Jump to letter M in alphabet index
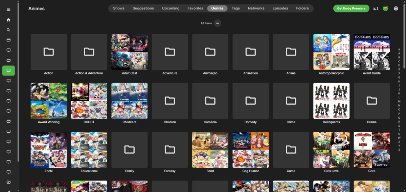The image size is (406, 192). [x=399, y=101]
